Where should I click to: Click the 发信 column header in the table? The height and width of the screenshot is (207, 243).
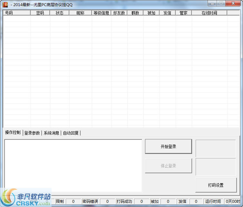(168, 13)
